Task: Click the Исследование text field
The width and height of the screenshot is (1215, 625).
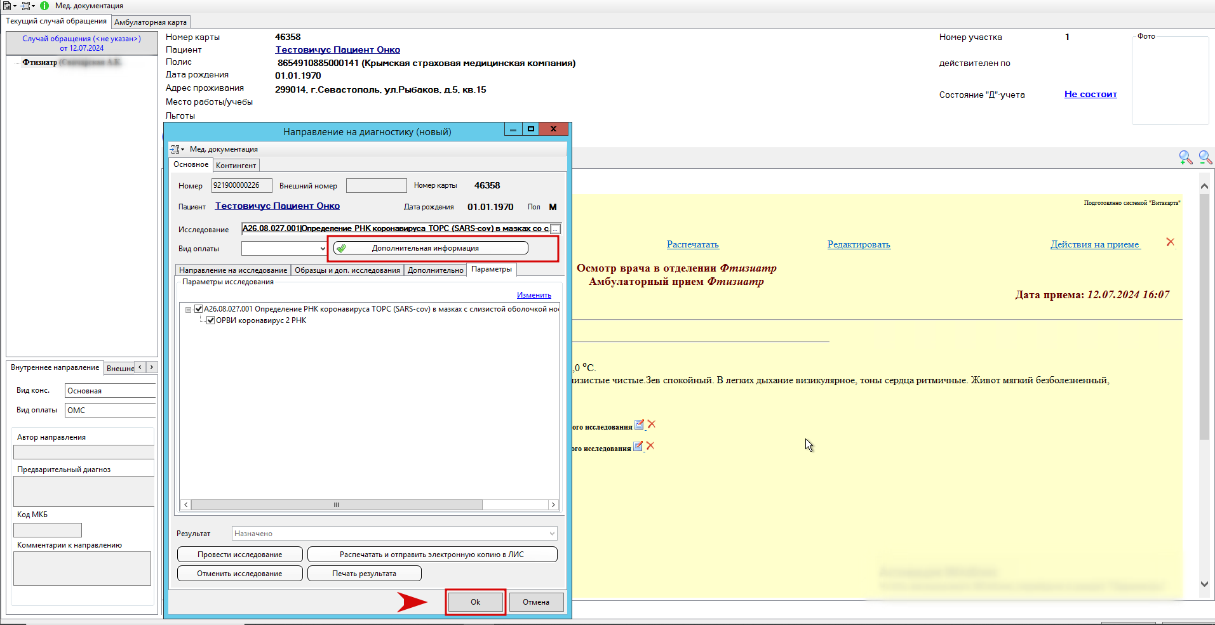Action: tap(395, 229)
